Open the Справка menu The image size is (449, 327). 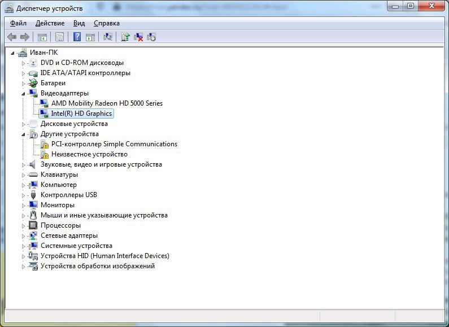tap(107, 23)
